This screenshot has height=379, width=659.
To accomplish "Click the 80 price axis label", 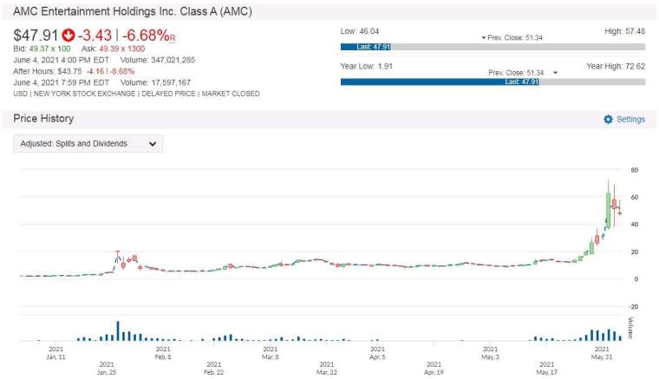I will coord(634,170).
